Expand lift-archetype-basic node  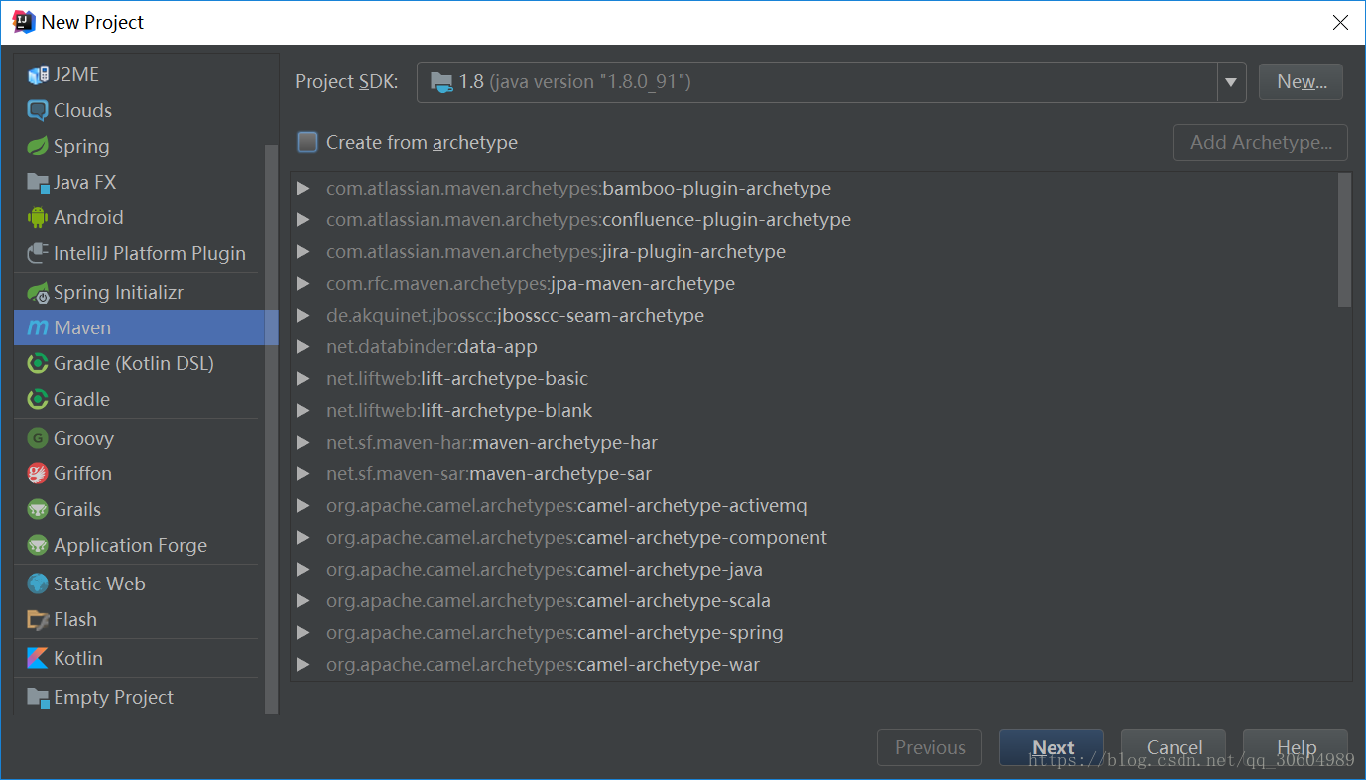(x=304, y=379)
